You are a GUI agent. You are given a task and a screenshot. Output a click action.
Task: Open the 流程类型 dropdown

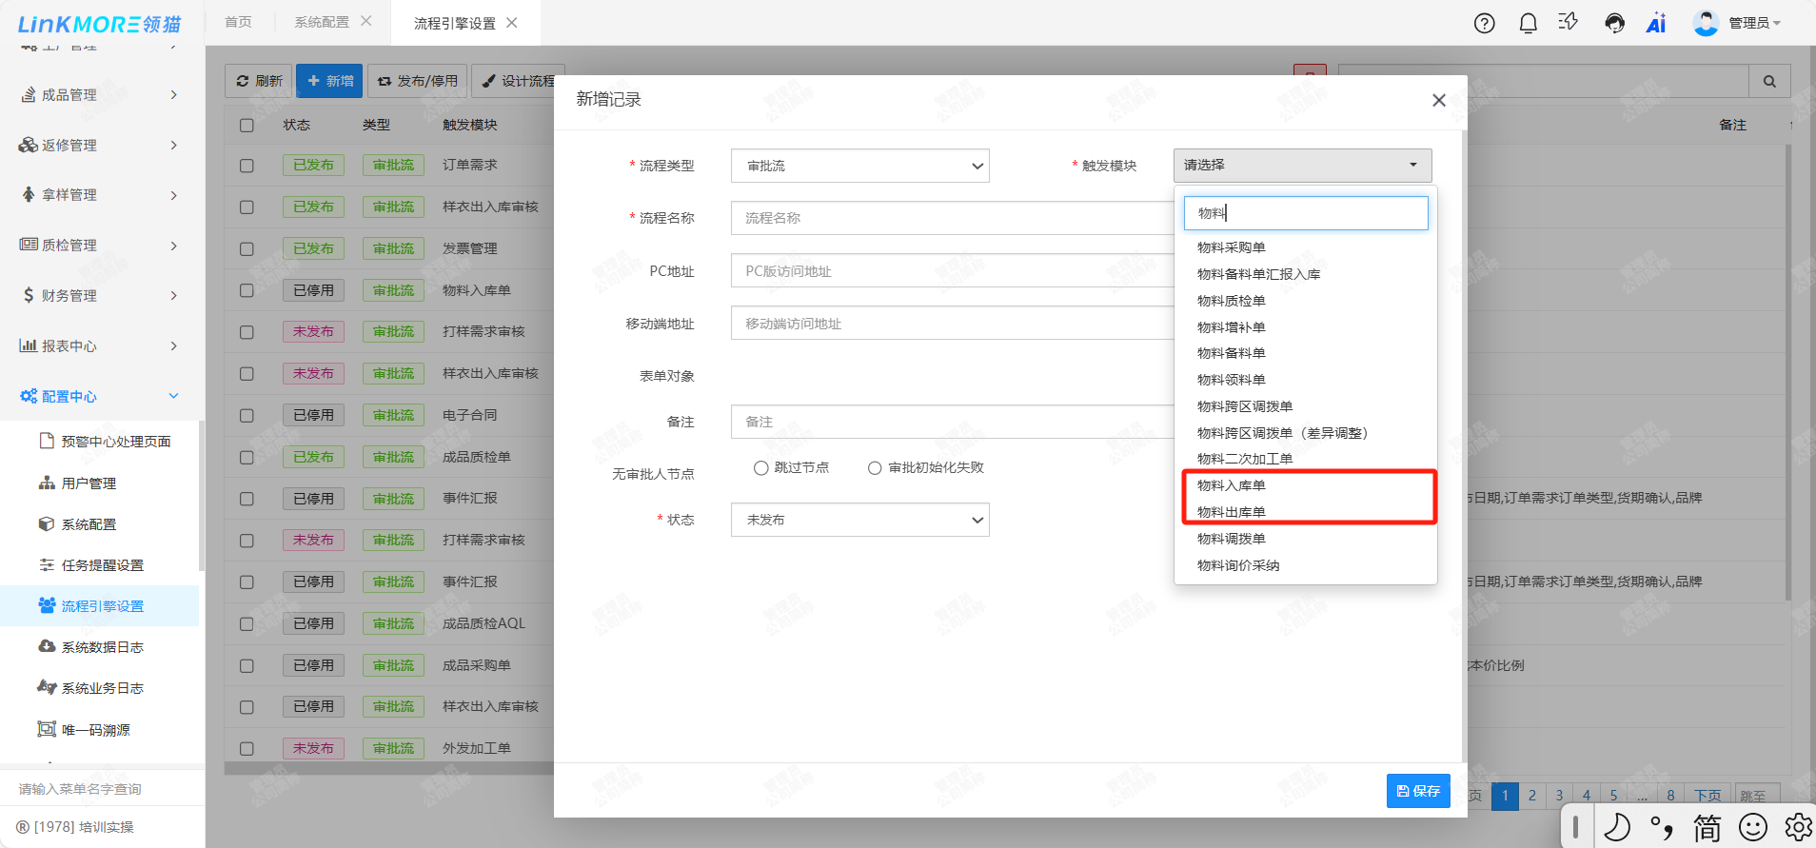click(x=859, y=166)
